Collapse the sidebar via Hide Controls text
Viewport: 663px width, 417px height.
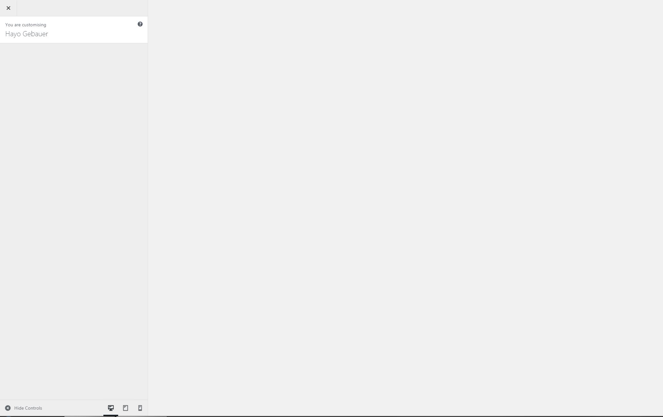click(x=28, y=408)
